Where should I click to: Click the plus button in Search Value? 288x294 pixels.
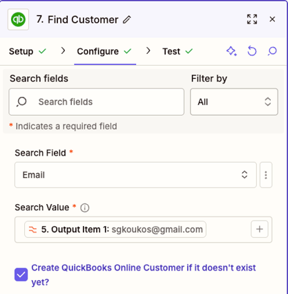pos(260,229)
